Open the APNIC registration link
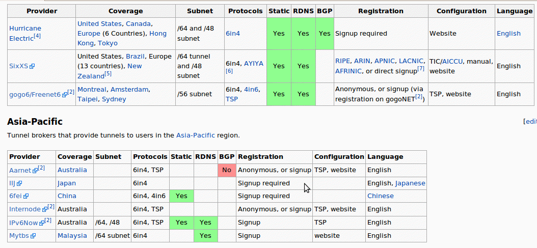This screenshot has height=248, width=537. [385, 61]
